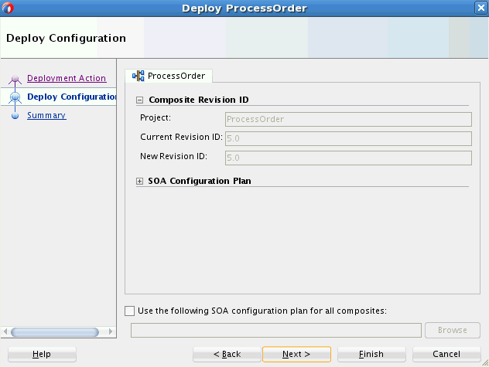Select the ProcessOrder tab
This screenshot has height=367, width=489.
pos(169,76)
